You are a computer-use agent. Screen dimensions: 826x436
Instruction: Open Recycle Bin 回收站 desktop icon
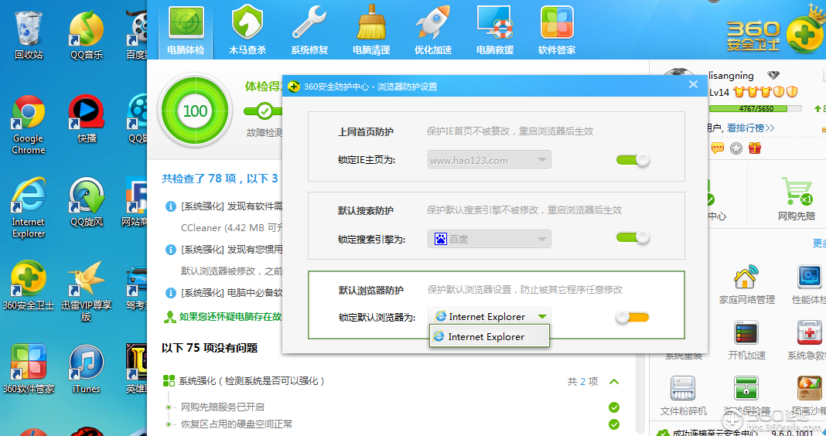pos(29,34)
